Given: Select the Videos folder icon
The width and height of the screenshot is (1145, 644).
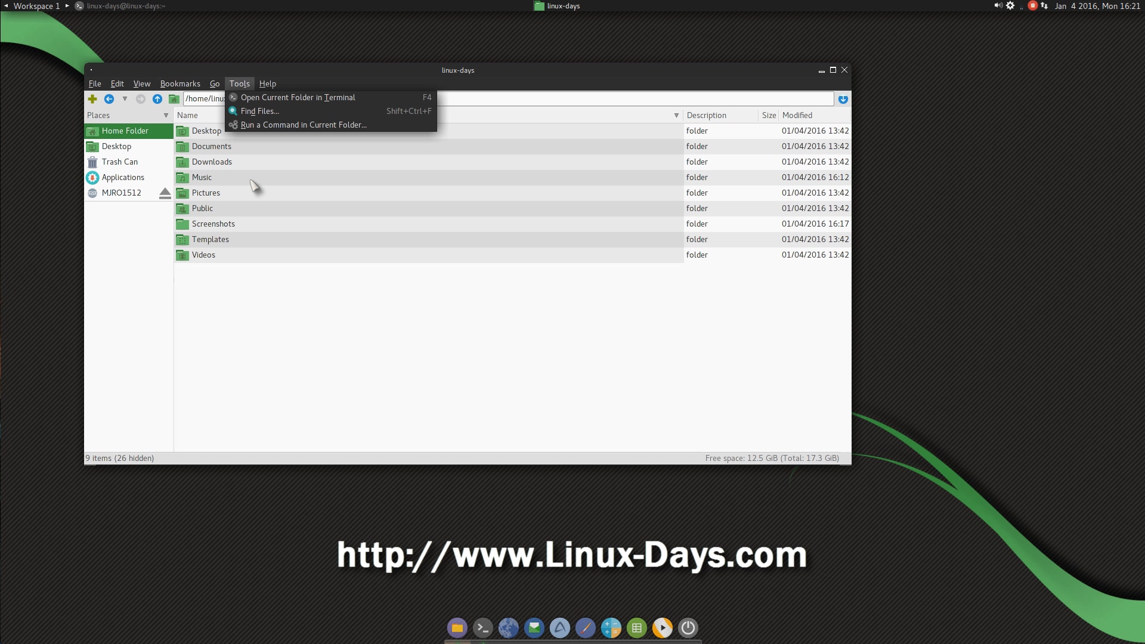Looking at the screenshot, I should tap(182, 255).
